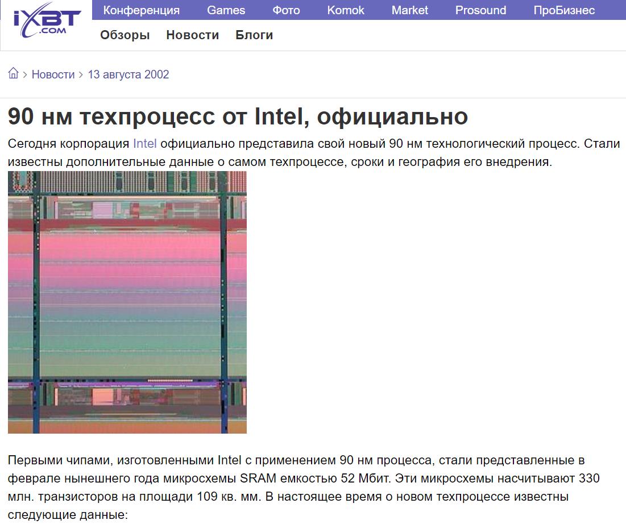The width and height of the screenshot is (626, 524).
Task: Open the Games section
Action: click(226, 10)
